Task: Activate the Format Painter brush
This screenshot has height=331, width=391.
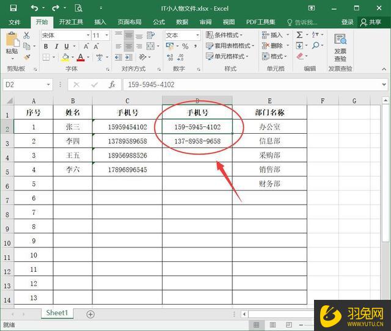Action: pos(27,57)
